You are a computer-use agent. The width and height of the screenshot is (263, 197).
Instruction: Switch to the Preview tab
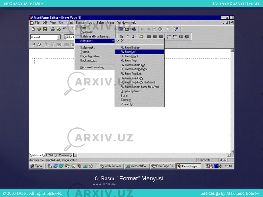point(64,155)
